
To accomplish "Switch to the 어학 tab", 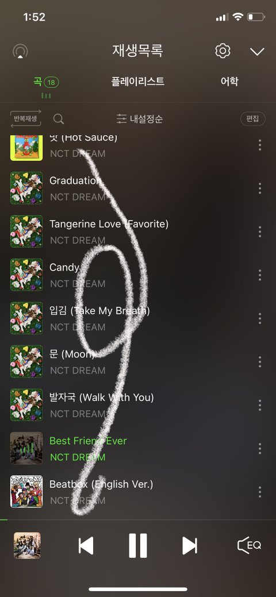I will 229,81.
